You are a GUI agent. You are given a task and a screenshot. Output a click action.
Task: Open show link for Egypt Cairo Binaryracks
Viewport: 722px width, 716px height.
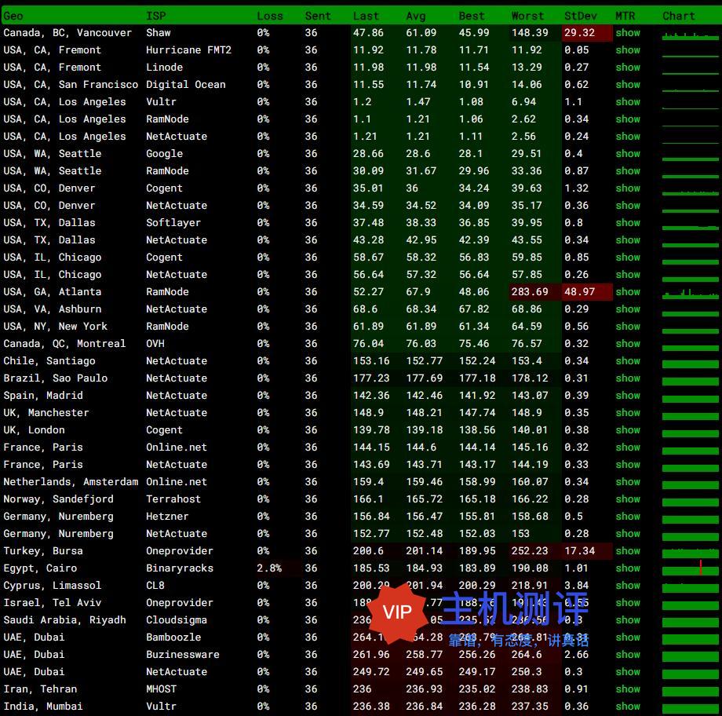[628, 568]
